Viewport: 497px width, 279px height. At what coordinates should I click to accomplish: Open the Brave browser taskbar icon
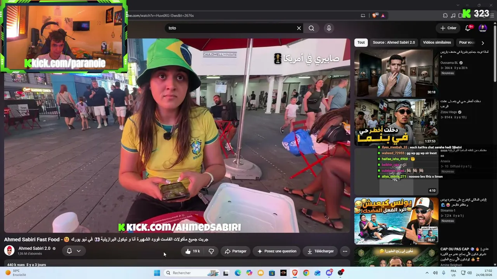pos(295,273)
